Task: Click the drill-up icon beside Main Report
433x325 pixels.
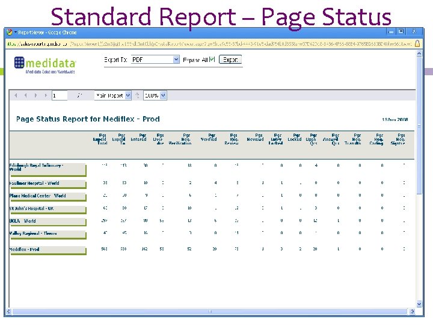Action: (137, 95)
